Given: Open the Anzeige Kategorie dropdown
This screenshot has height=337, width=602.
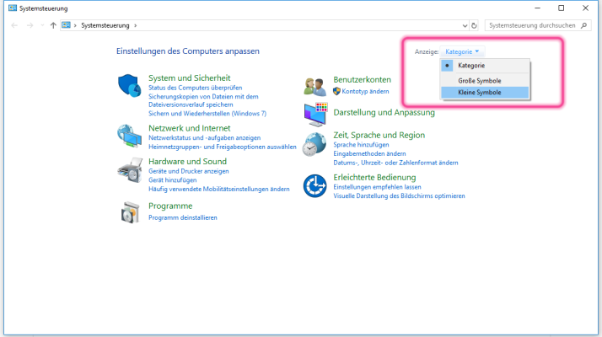Looking at the screenshot, I should click(462, 51).
